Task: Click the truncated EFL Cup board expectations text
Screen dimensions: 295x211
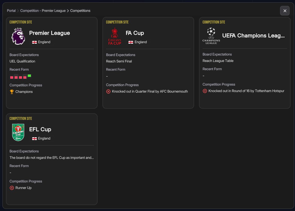Action: (51, 158)
